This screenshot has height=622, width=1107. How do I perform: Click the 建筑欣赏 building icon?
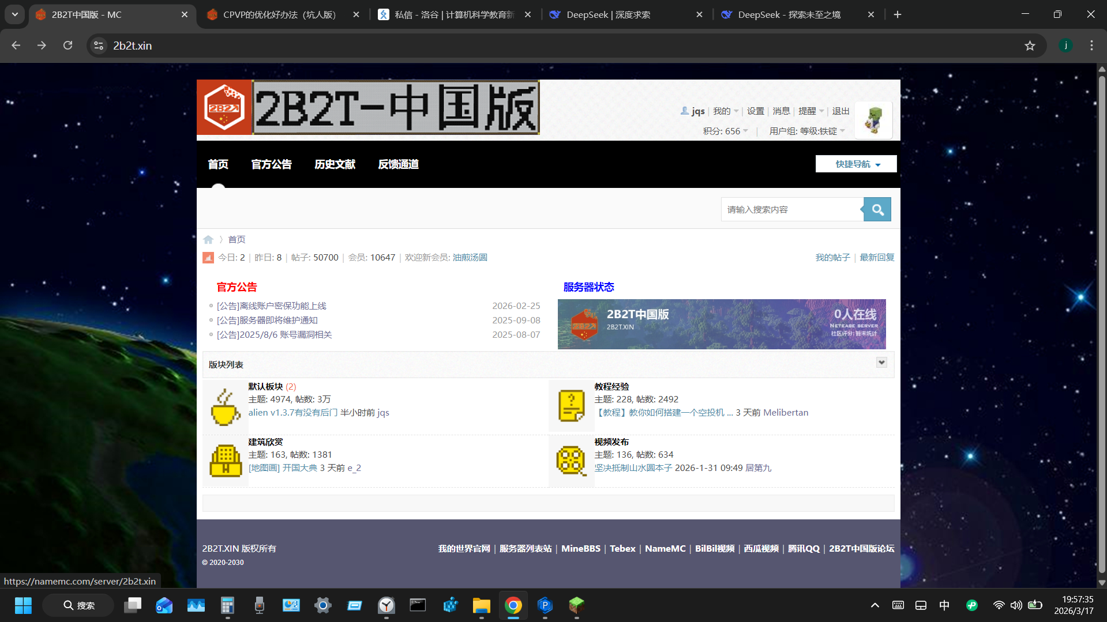click(225, 461)
